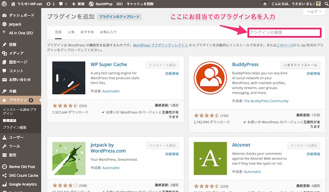The height and width of the screenshot is (192, 329).
Task: Open the BuddyPress title link
Action: [245, 65]
